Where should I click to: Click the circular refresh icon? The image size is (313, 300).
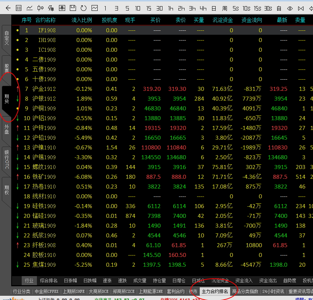click(x=84, y=8)
